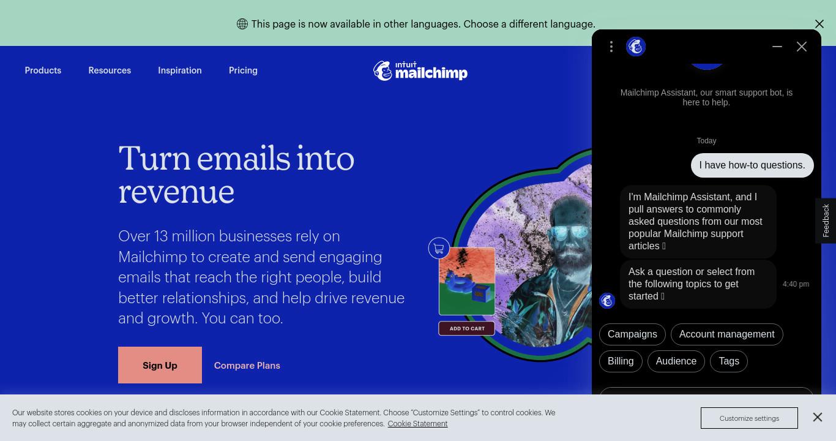Open the Feedback side tab
Screen dimensions: 836x441
coord(826,221)
